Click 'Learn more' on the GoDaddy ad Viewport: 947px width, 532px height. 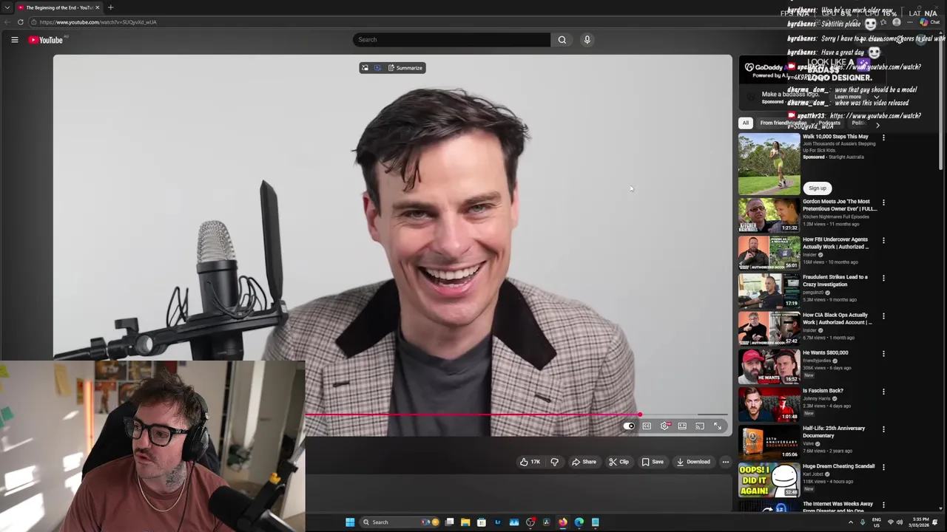(848, 97)
